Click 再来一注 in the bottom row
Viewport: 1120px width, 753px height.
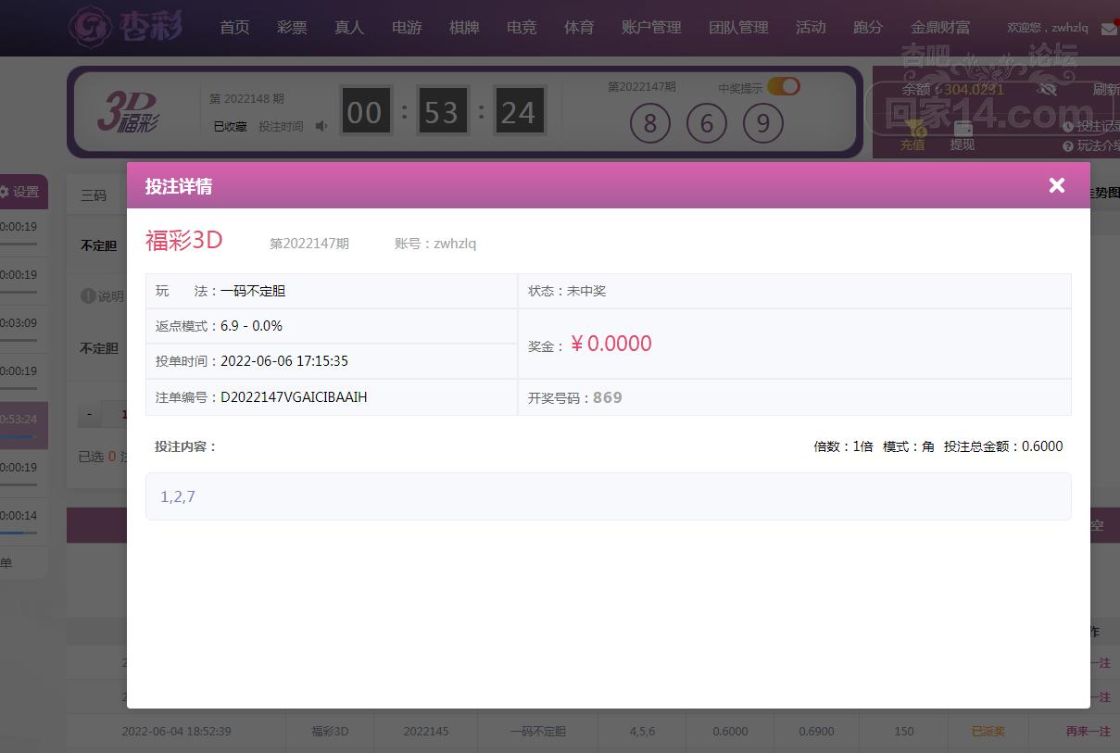tap(1088, 731)
